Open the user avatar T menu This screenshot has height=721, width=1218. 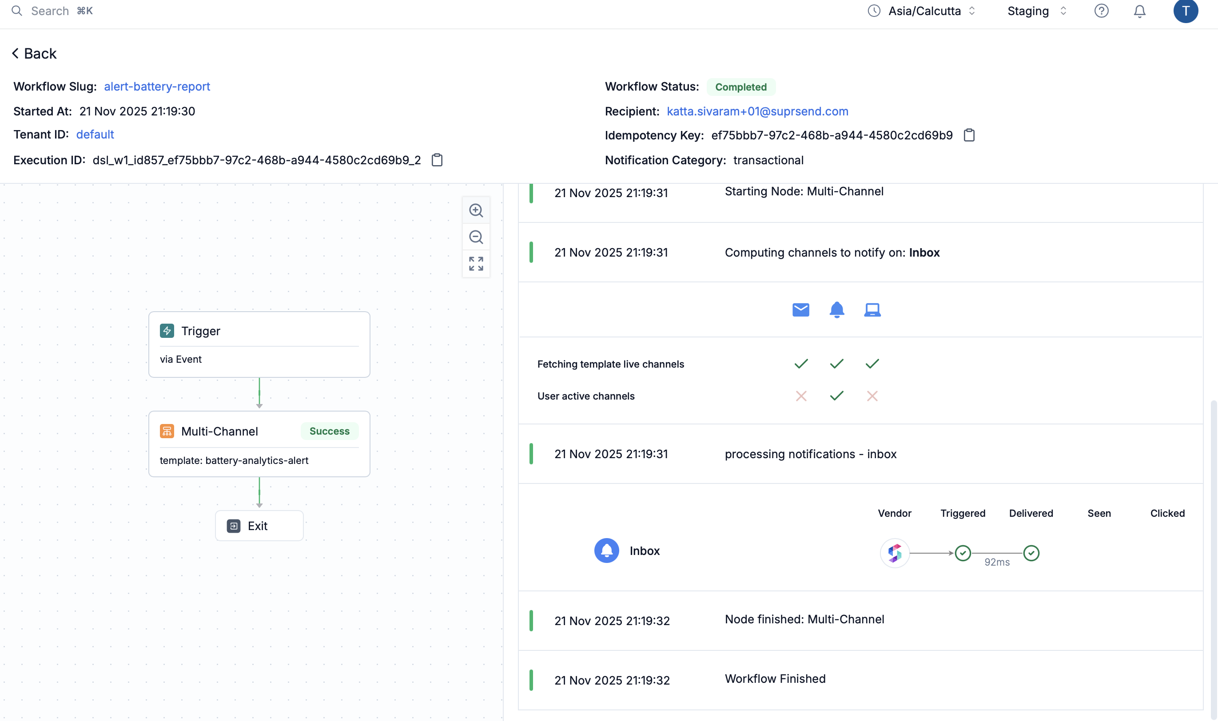1185,11
